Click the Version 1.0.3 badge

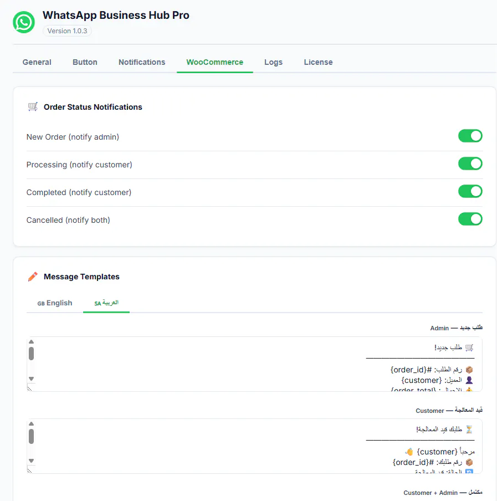pyautogui.click(x=67, y=30)
